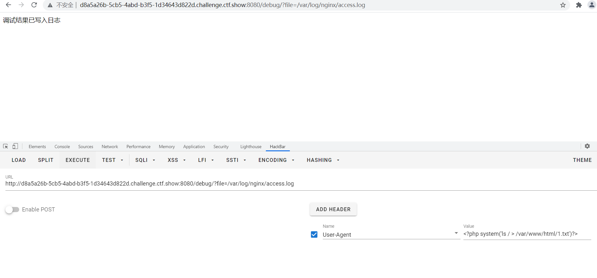Click the LOAD button in HackBar
The image size is (597, 278).
(19, 160)
